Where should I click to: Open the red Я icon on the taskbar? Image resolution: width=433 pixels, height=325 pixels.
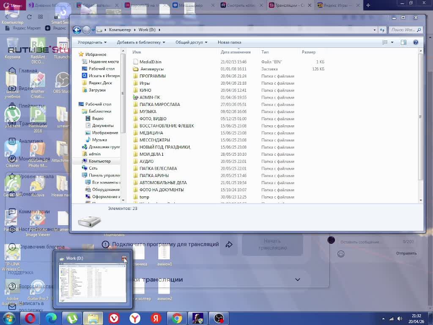(156, 318)
